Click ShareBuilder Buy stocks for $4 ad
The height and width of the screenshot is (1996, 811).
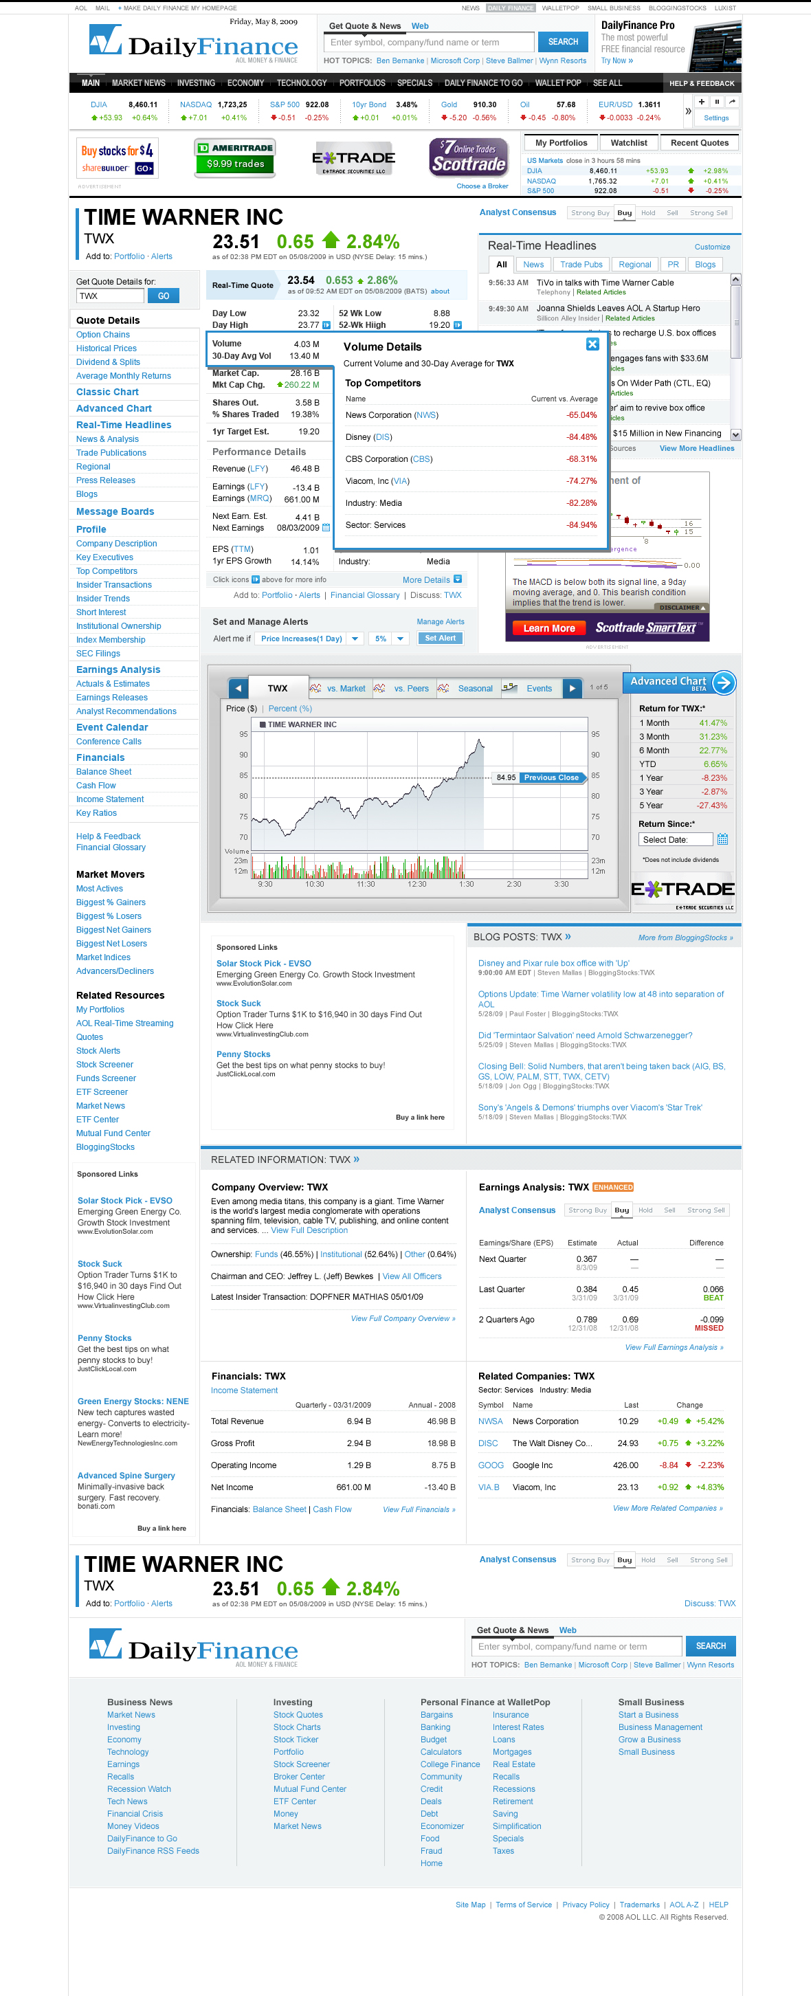tap(118, 158)
